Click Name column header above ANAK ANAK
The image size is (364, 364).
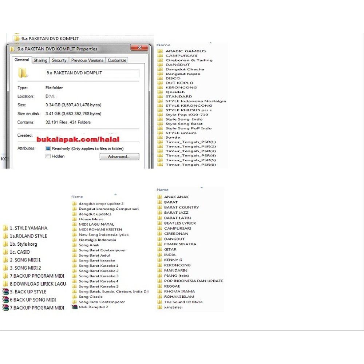coord(162,190)
